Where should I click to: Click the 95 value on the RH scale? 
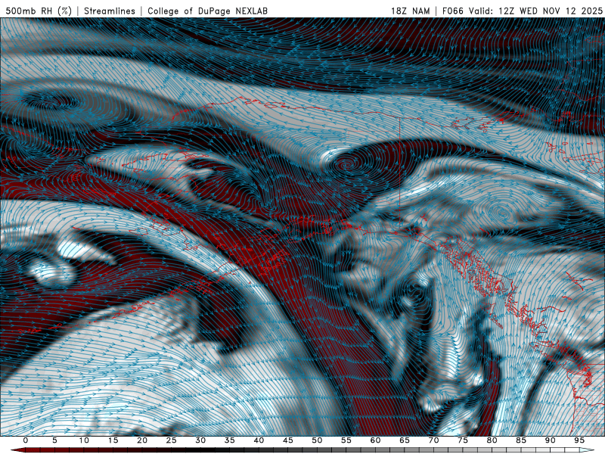[579, 440]
